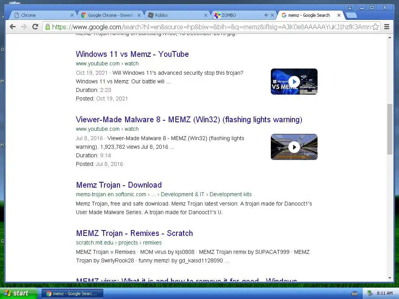
Task: Play the Windows 11 vs Memz video thumbnail
Action: pyautogui.click(x=294, y=82)
